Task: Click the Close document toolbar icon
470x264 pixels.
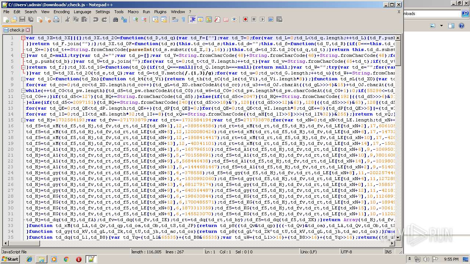Action: tap(39, 19)
